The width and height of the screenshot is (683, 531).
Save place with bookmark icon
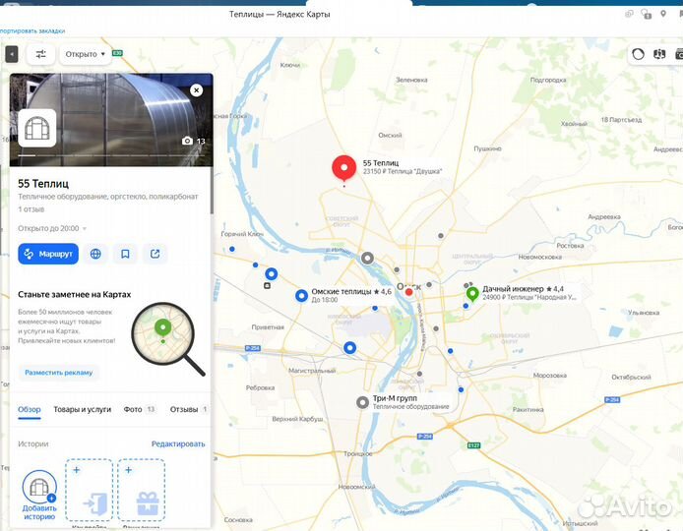(126, 254)
